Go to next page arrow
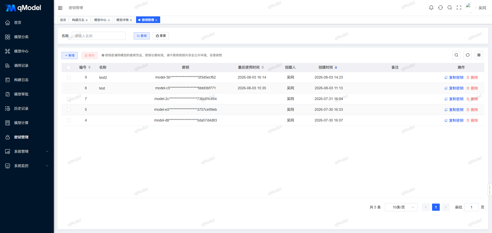 [446, 207]
